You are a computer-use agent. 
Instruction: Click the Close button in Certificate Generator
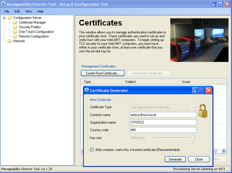(x=199, y=159)
